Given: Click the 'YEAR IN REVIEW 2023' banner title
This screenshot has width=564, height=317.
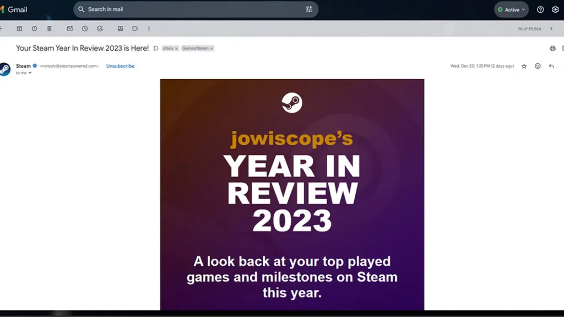Looking at the screenshot, I should [x=292, y=193].
